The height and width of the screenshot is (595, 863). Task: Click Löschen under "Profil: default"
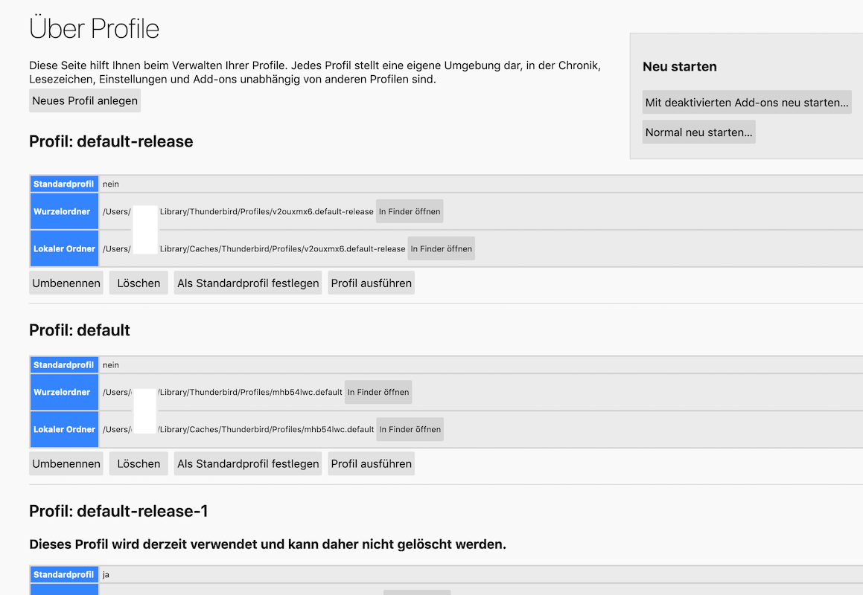tap(138, 464)
